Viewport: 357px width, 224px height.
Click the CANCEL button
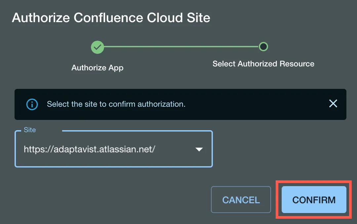pyautogui.click(x=241, y=200)
